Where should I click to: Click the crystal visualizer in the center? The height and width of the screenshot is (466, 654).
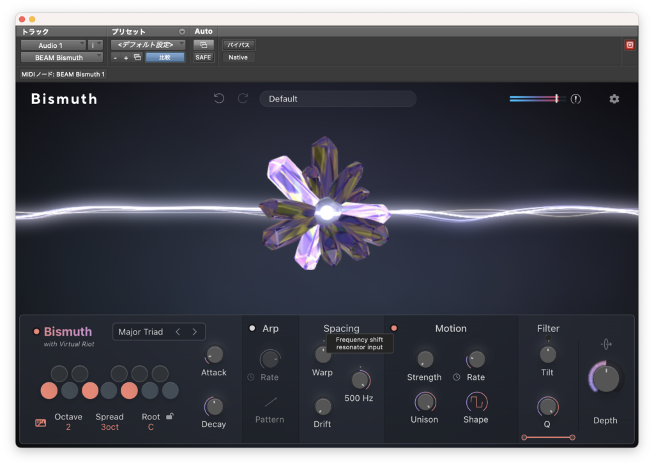325,204
